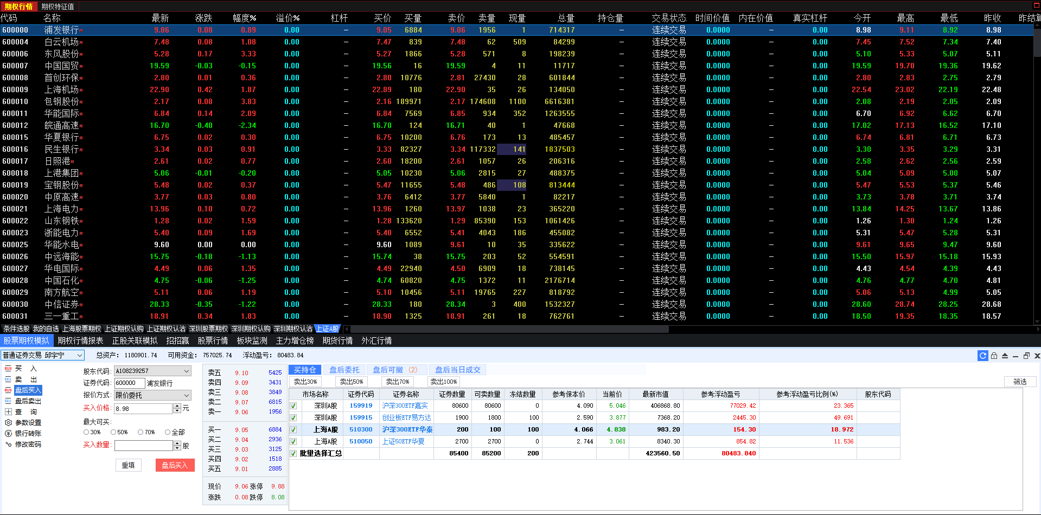Switch to the 盘后委托 tab
This screenshot has width=1041, height=515.
coord(344,370)
